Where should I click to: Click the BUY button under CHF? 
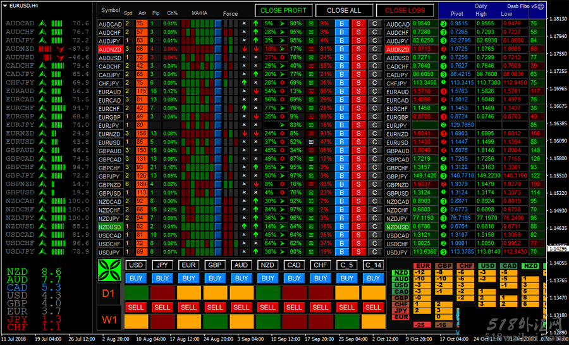pyautogui.click(x=321, y=279)
